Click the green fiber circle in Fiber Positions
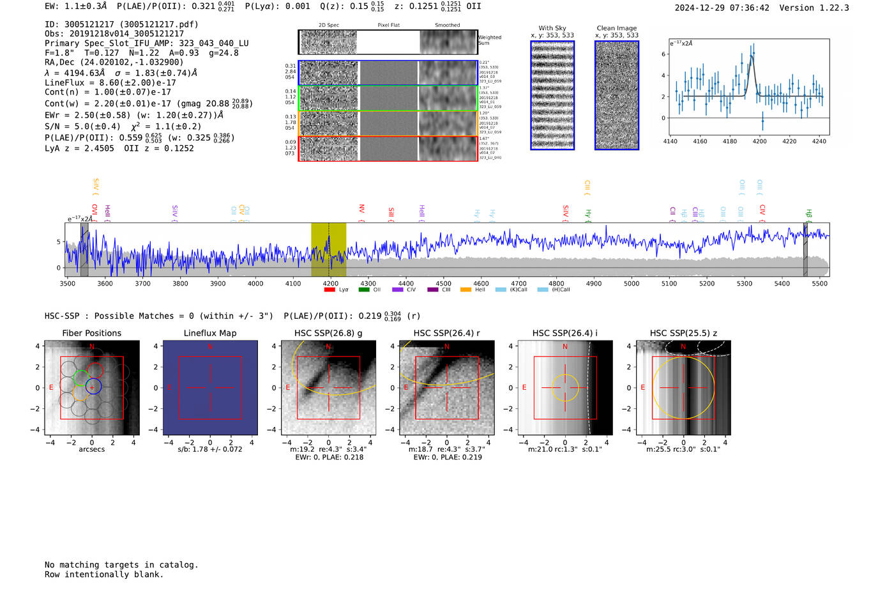 tap(81, 378)
